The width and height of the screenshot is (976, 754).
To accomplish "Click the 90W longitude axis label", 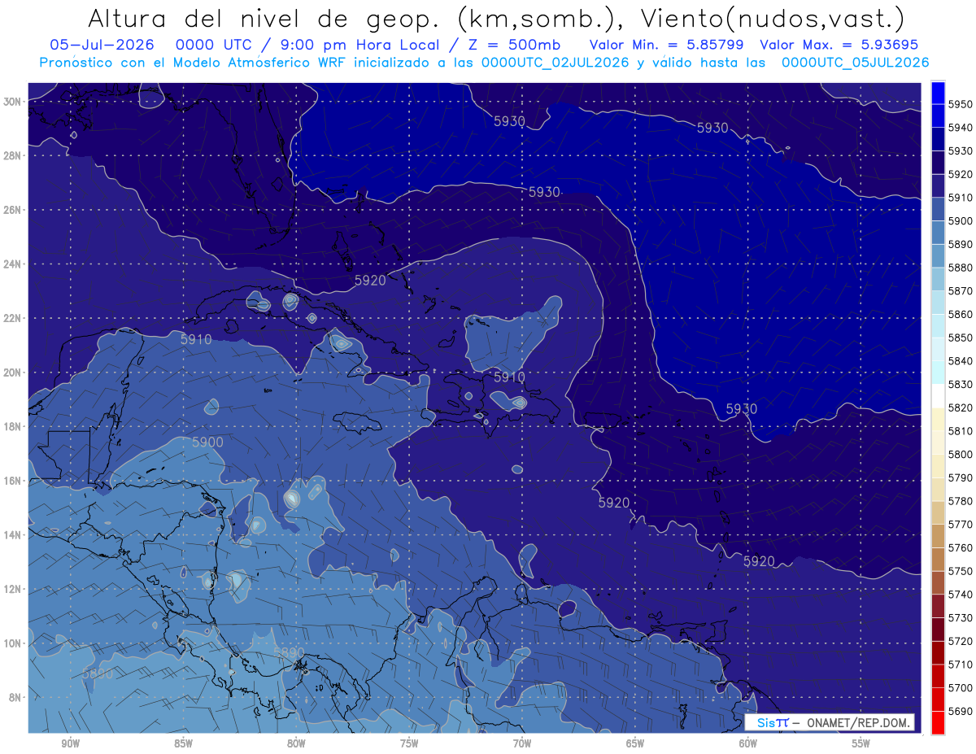I will click(70, 743).
